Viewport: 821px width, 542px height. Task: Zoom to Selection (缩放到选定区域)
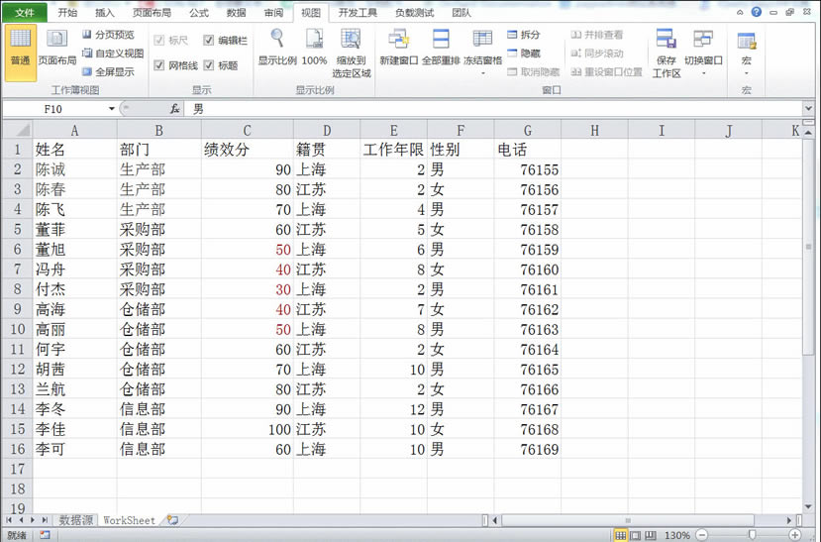pyautogui.click(x=352, y=54)
